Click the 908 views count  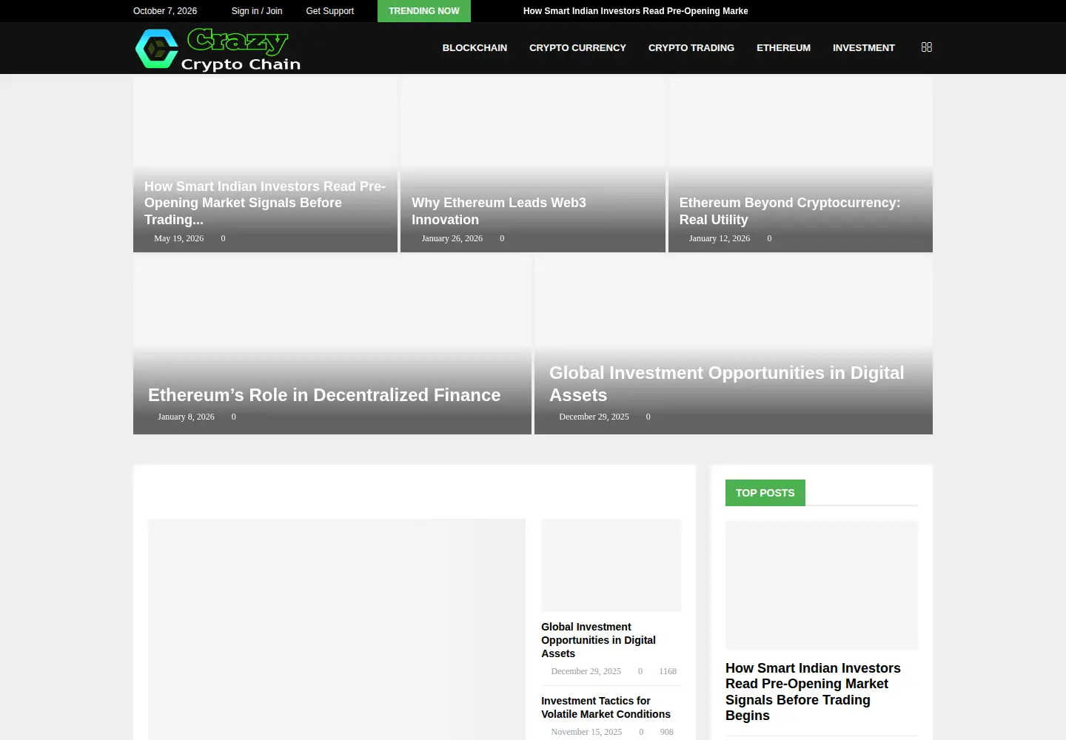click(666, 732)
